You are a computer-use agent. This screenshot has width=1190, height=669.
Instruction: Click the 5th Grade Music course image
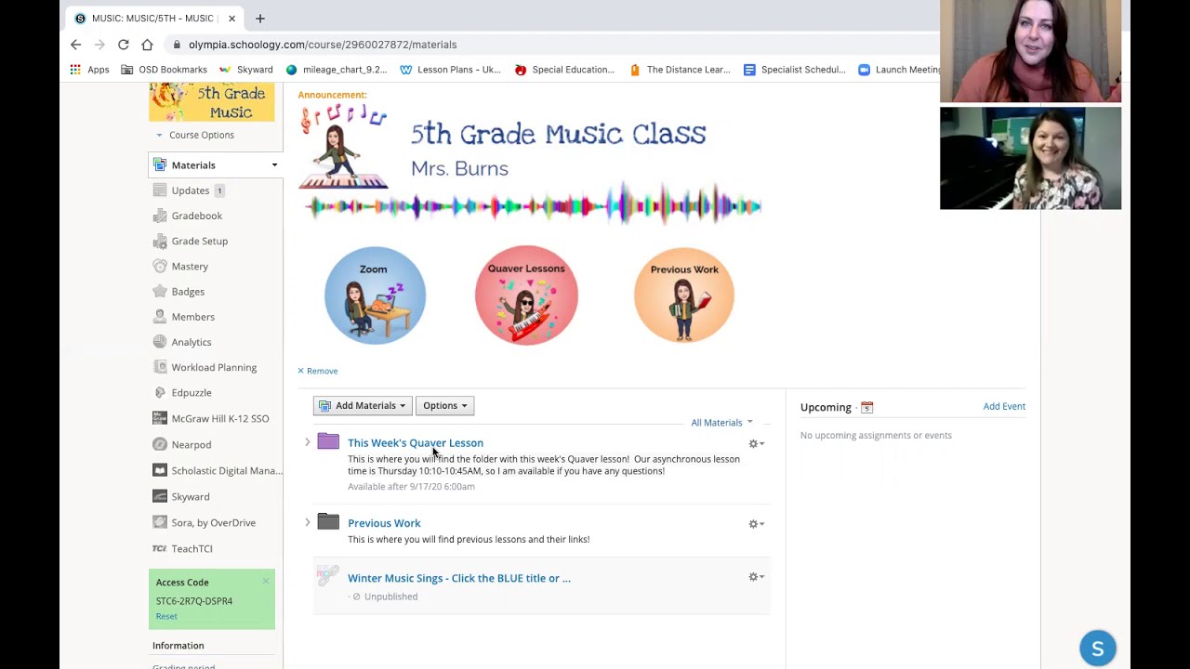click(212, 102)
